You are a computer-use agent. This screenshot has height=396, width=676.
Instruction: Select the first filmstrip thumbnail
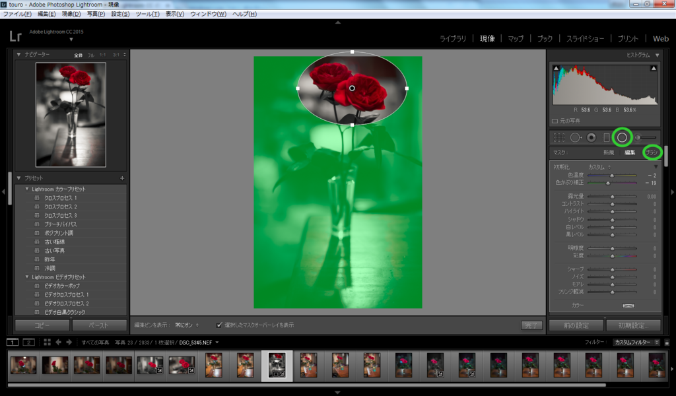pyautogui.click(x=23, y=364)
